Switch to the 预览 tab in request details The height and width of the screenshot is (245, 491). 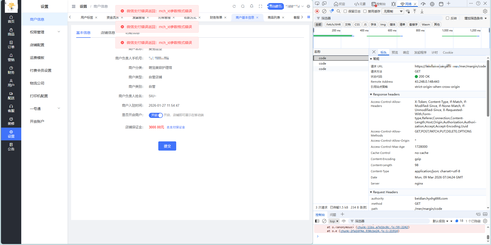pyautogui.click(x=395, y=53)
